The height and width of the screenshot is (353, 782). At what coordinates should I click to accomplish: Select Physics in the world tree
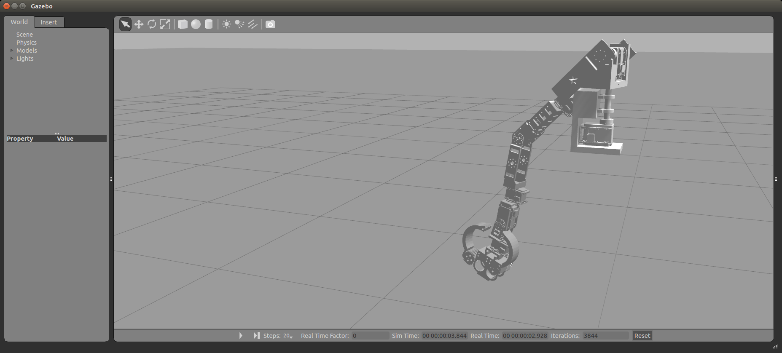27,43
